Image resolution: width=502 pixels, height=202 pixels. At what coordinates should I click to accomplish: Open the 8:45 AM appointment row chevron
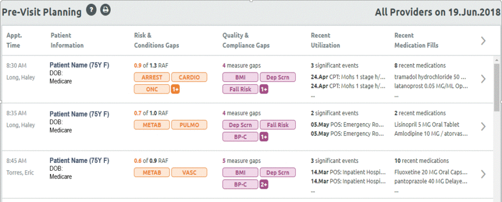tap(483, 174)
